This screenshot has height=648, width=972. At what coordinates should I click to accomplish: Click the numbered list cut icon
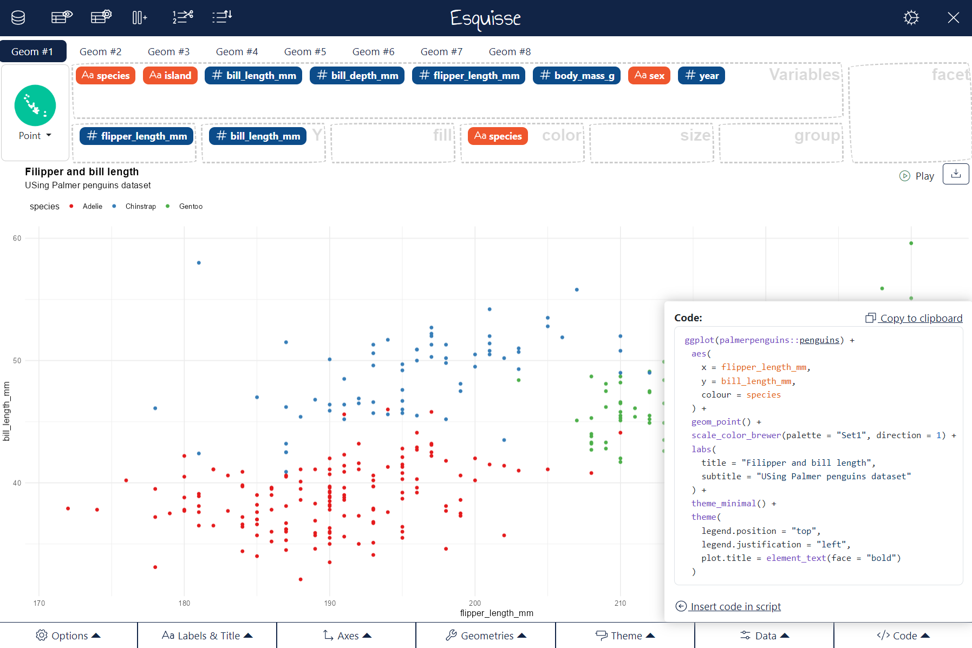182,17
